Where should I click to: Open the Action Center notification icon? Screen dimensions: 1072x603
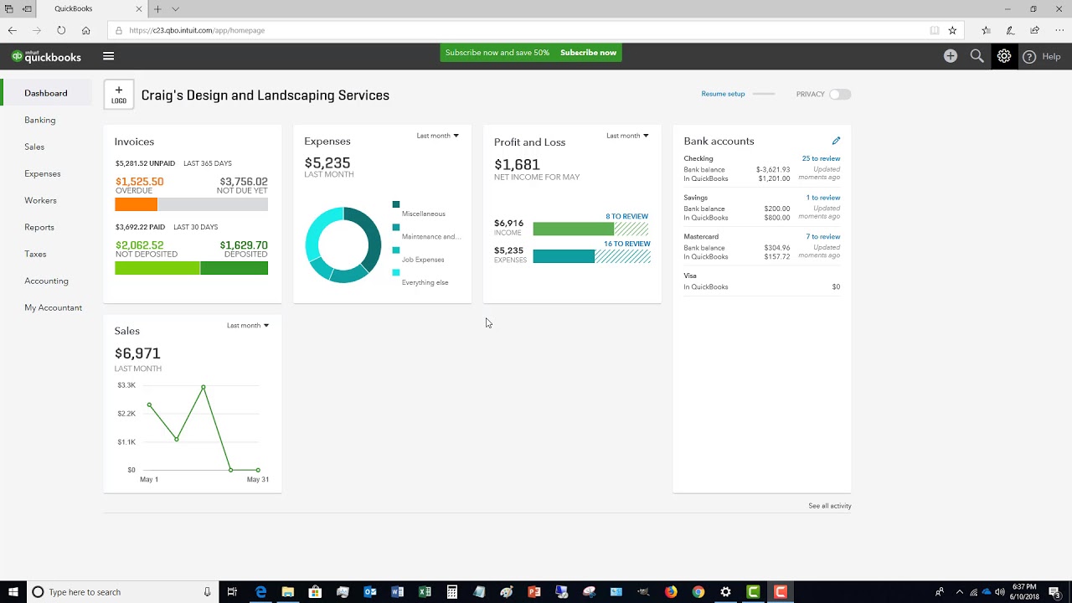1054,592
